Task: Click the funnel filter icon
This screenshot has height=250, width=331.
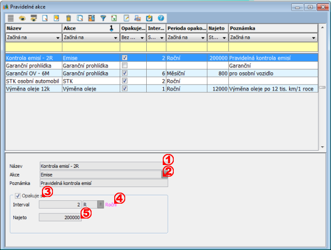Action: [103, 18]
